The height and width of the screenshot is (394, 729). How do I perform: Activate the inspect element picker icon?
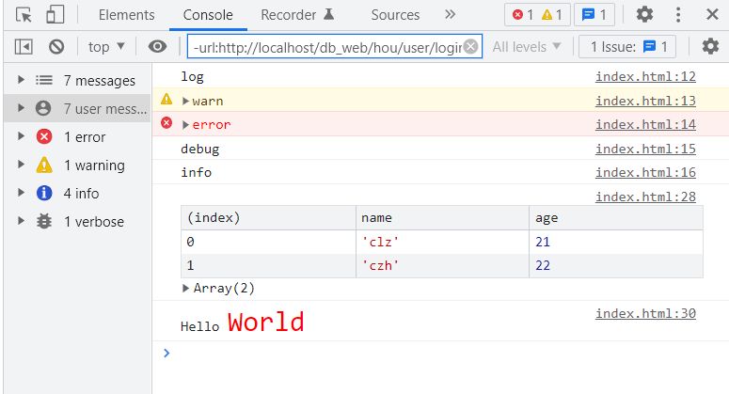tap(24, 15)
